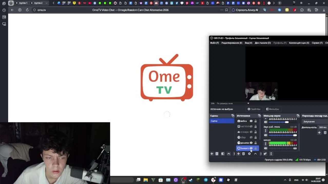
Task: Show the я скоро source
Action: [x=251, y=132]
